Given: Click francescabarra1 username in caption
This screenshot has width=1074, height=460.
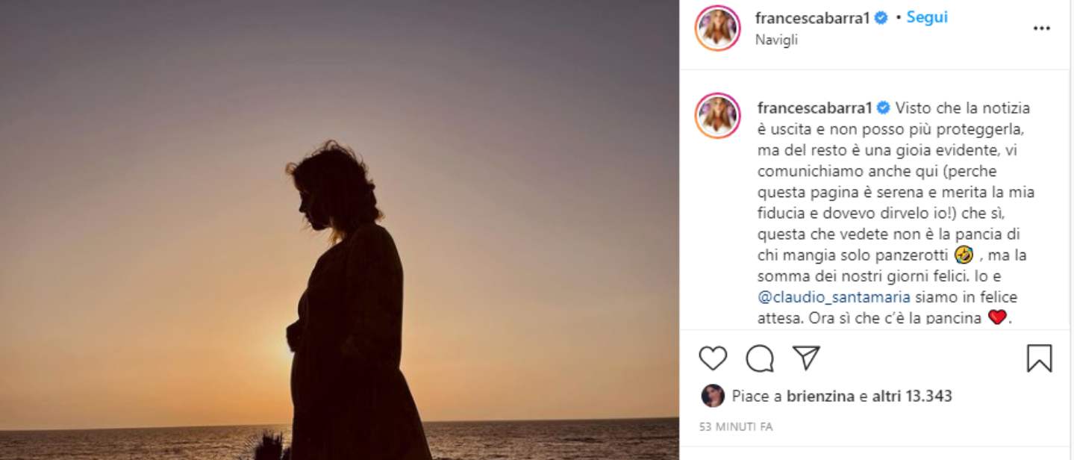Looking at the screenshot, I should 815,107.
